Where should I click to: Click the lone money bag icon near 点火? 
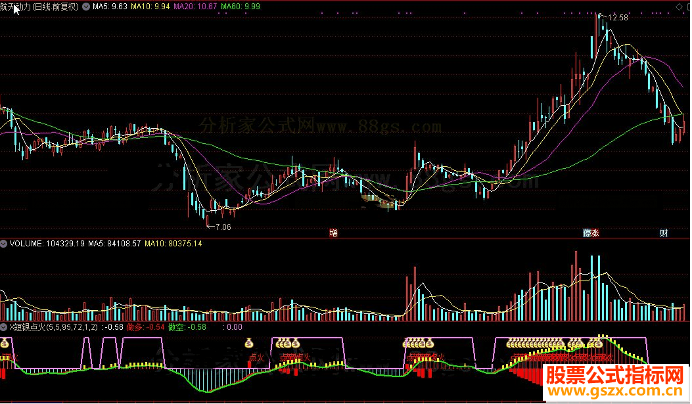[x=249, y=343]
